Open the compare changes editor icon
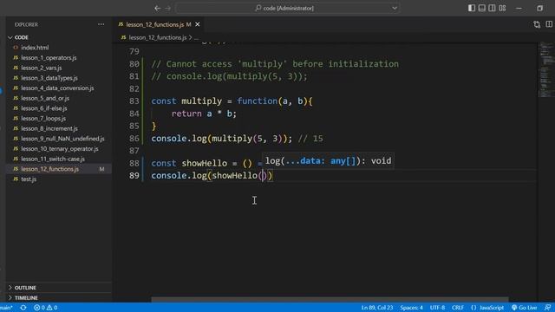The width and height of the screenshot is (555, 312). (x=537, y=24)
